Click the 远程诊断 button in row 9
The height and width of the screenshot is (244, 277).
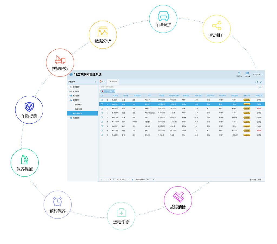point(247,135)
